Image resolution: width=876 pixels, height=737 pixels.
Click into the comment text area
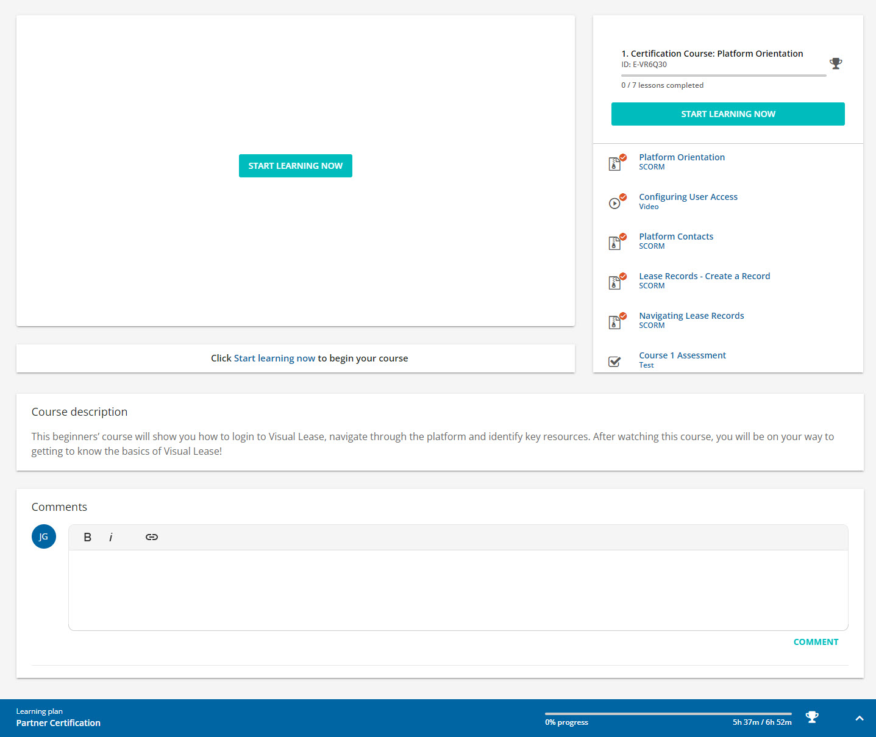click(x=458, y=590)
